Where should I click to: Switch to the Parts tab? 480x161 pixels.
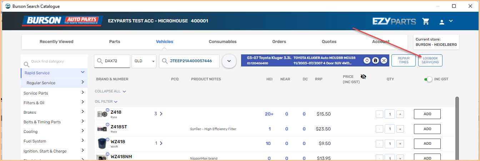pyautogui.click(x=115, y=42)
